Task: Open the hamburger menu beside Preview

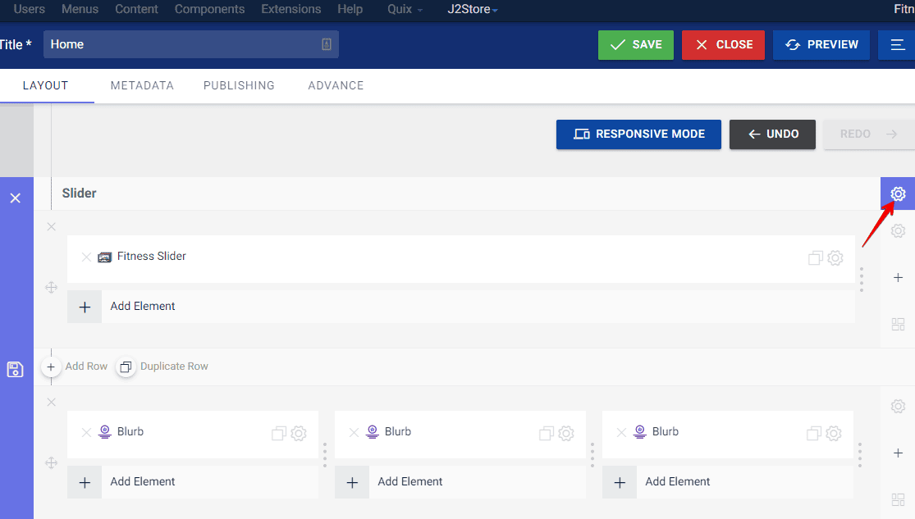Action: coord(895,45)
